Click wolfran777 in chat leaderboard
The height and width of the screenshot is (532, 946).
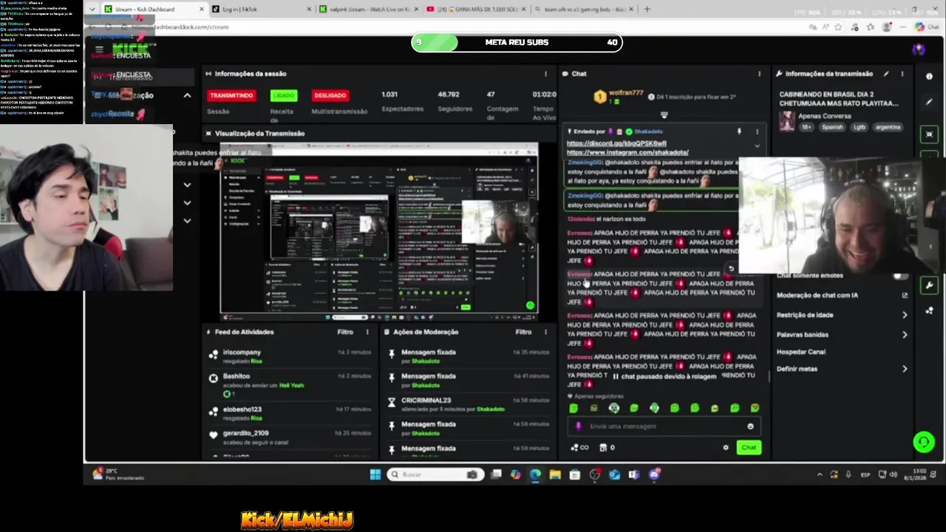coord(626,94)
